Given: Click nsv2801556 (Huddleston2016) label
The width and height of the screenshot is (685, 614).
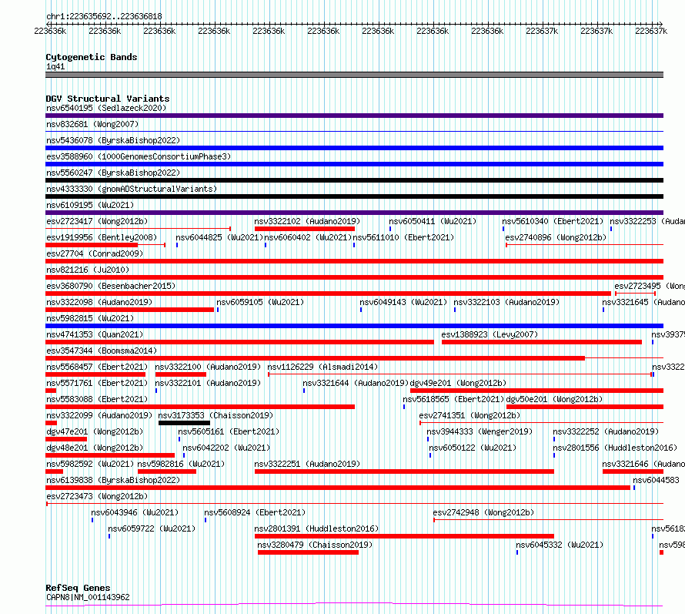Looking at the screenshot, I should [x=615, y=448].
